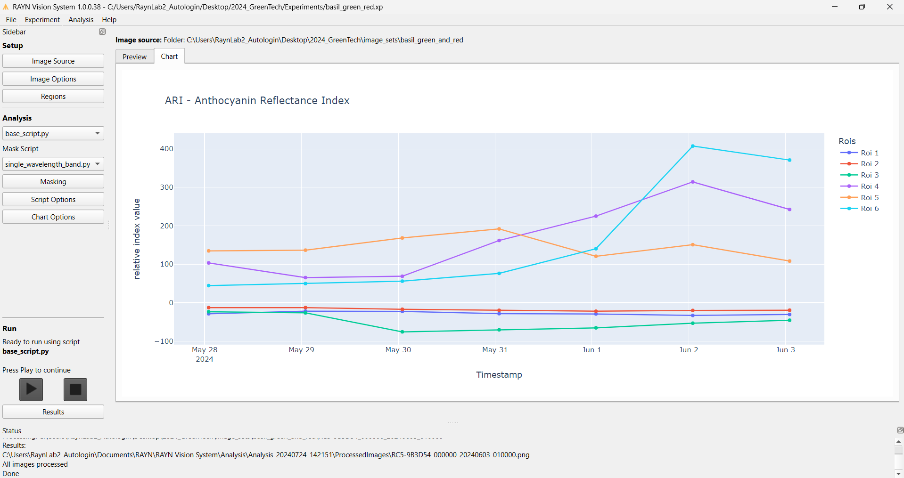904x478 pixels.
Task: Open the Help menu
Action: coord(109,20)
